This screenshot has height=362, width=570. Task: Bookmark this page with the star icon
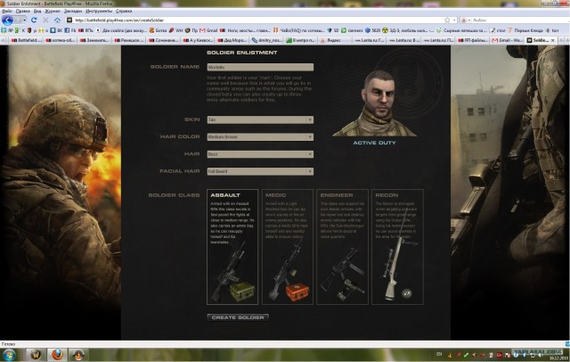point(447,20)
